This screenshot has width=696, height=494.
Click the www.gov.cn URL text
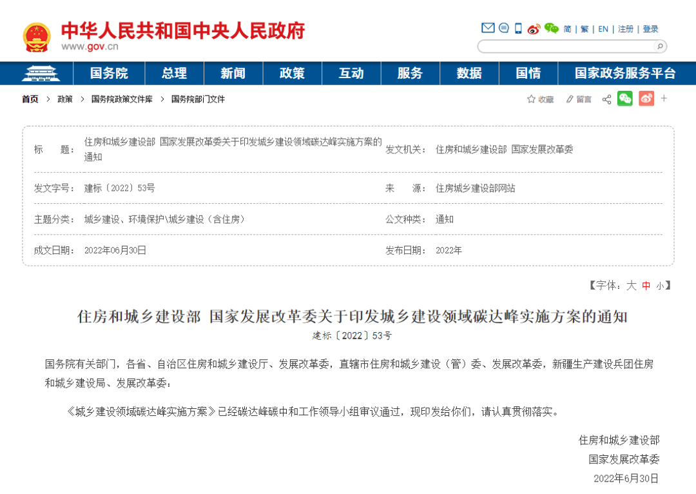click(90, 46)
